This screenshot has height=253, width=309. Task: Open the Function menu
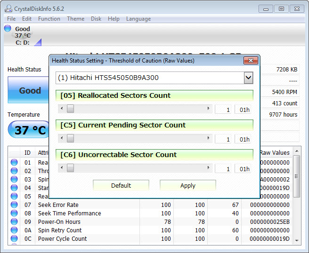(x=49, y=19)
